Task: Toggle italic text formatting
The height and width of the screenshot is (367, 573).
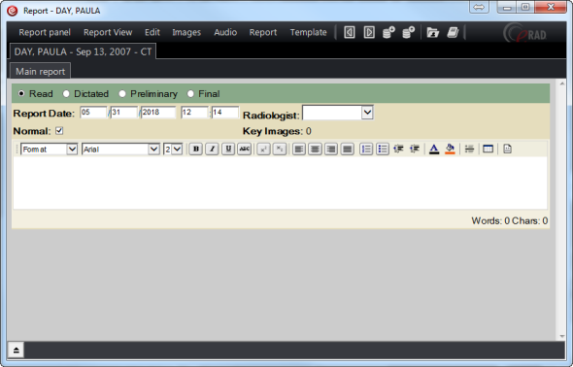Action: click(x=212, y=149)
